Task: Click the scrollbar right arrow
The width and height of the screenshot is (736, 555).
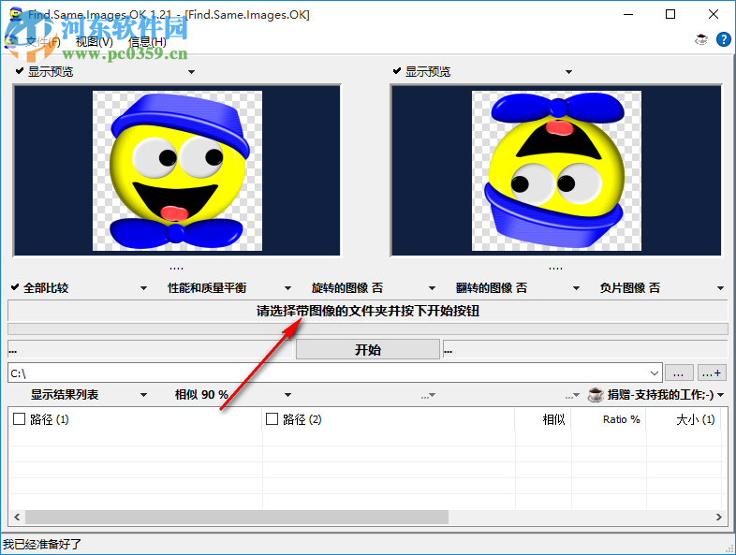Action: coord(718,517)
